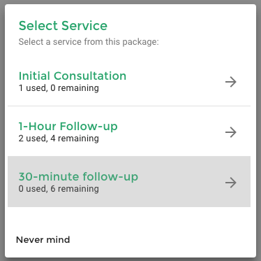This screenshot has height=261, width=261.
Task: Dismiss the dialog with Never mind
Action: (x=43, y=240)
